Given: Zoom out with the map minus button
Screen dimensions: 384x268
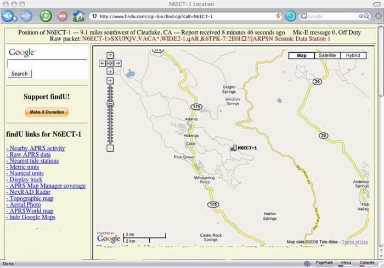Looking at the screenshot, I should coord(110,148).
